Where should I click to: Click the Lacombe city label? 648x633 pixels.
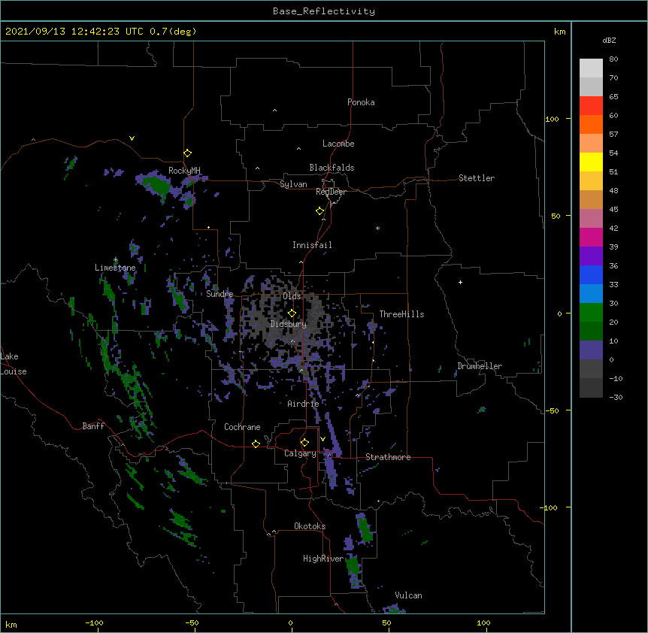[x=338, y=144]
